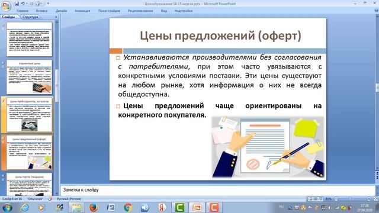Viewport: 379px width, 213px height.
Task: Open network signal icon in system tray
Action: click(x=337, y=208)
